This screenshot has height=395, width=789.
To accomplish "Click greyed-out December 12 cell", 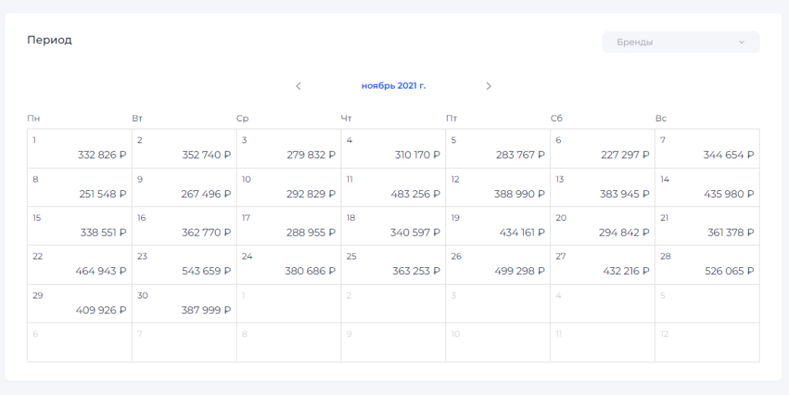I will tap(707, 342).
